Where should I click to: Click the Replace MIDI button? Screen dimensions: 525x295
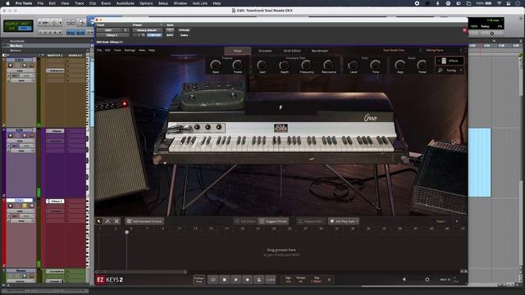tap(310, 221)
